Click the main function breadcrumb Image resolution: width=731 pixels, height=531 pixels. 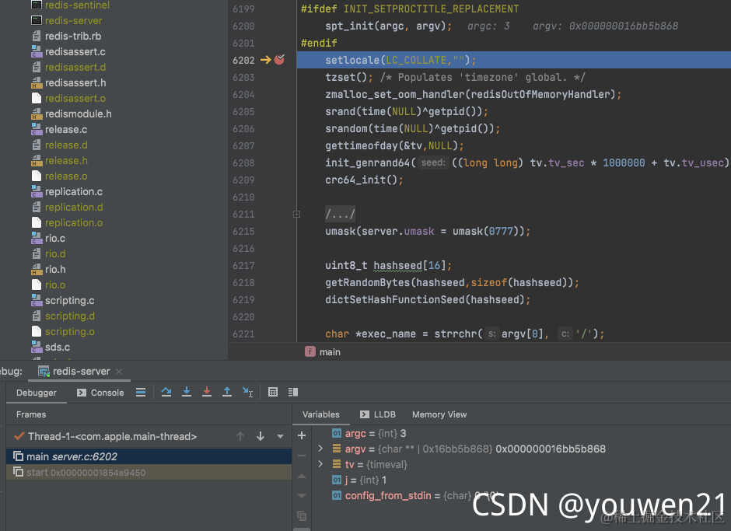(323, 352)
